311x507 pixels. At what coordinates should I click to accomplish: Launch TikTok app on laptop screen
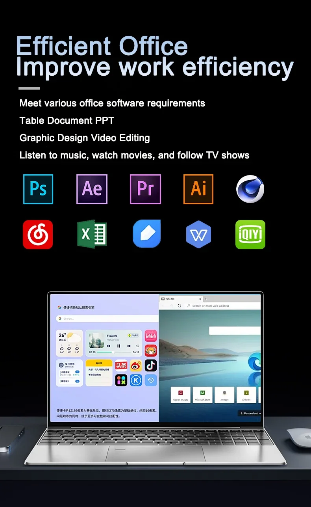point(151,365)
